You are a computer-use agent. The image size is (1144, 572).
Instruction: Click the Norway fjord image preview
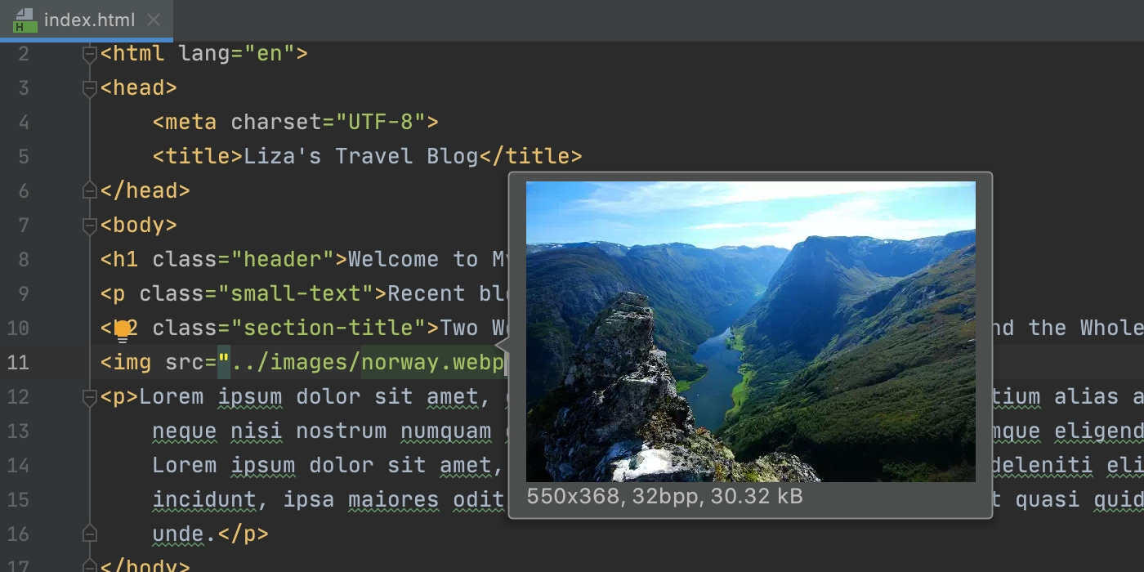750,331
